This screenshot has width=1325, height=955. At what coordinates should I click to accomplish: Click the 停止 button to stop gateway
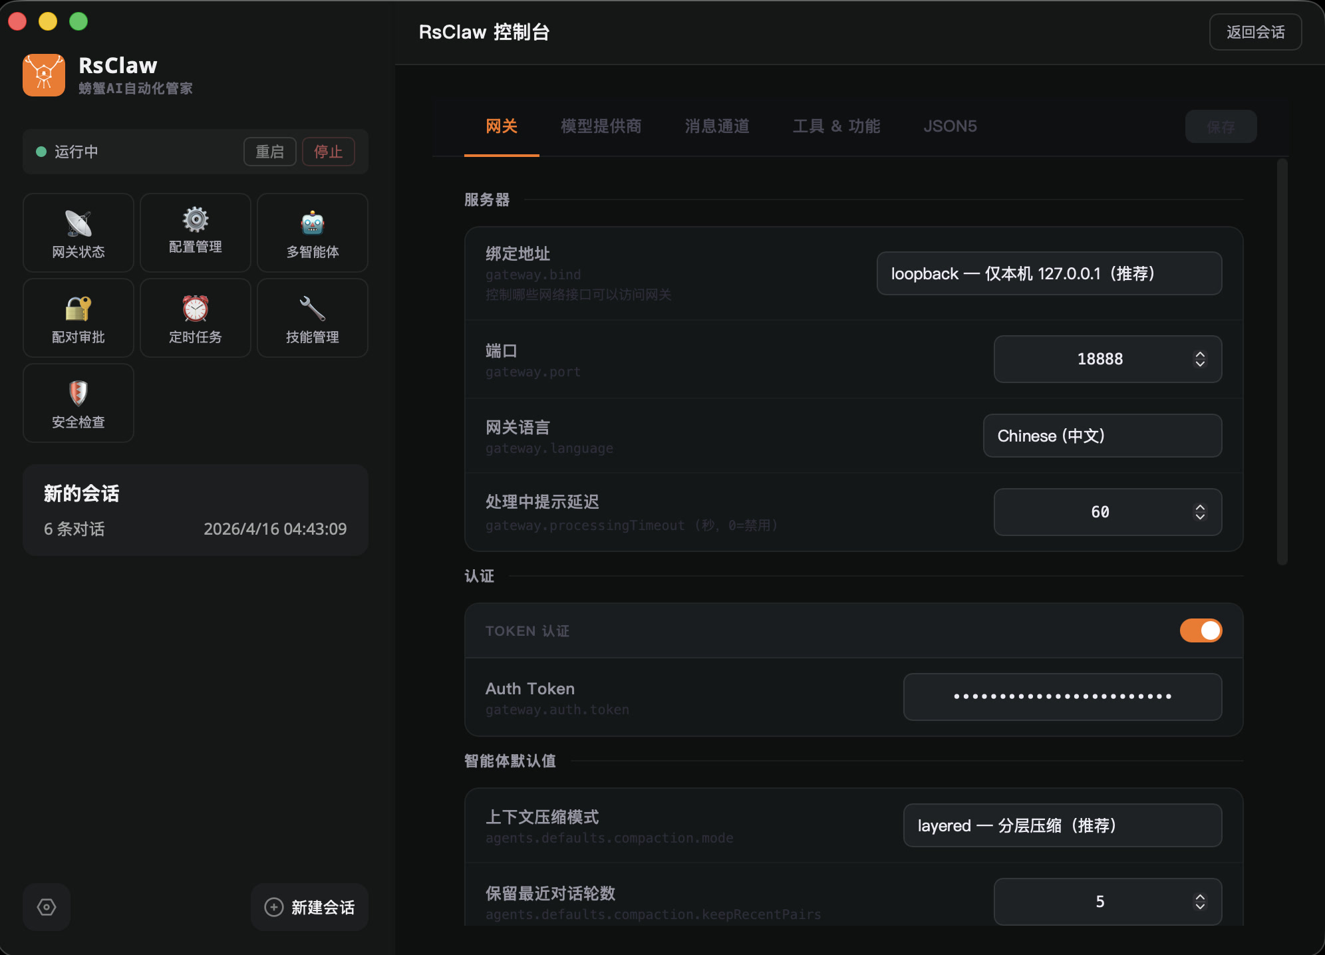click(x=328, y=152)
